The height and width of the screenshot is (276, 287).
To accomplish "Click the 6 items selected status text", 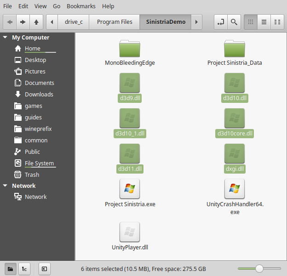I will tap(143, 269).
